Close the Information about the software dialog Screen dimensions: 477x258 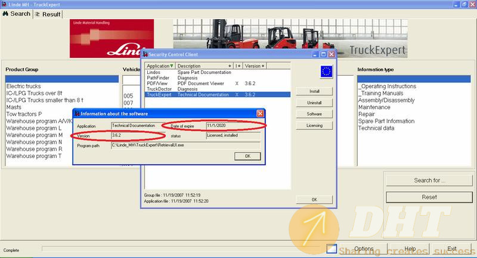260,113
